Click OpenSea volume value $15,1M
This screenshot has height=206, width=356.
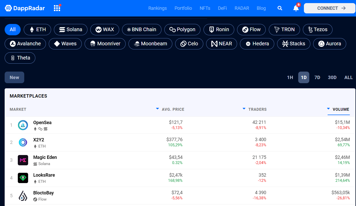(342, 122)
